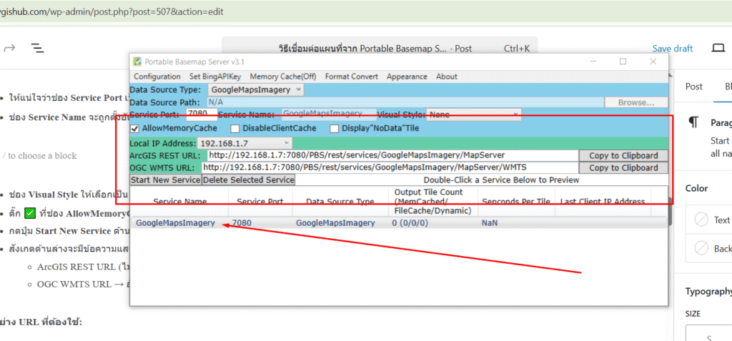Open the Visual Style dropdown
Screen dimensions: 732x341
(474, 114)
